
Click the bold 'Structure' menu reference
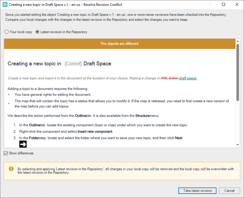[142, 116]
